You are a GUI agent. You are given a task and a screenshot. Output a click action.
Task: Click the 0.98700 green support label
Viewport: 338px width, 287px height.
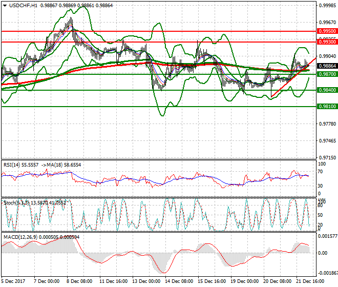327,74
